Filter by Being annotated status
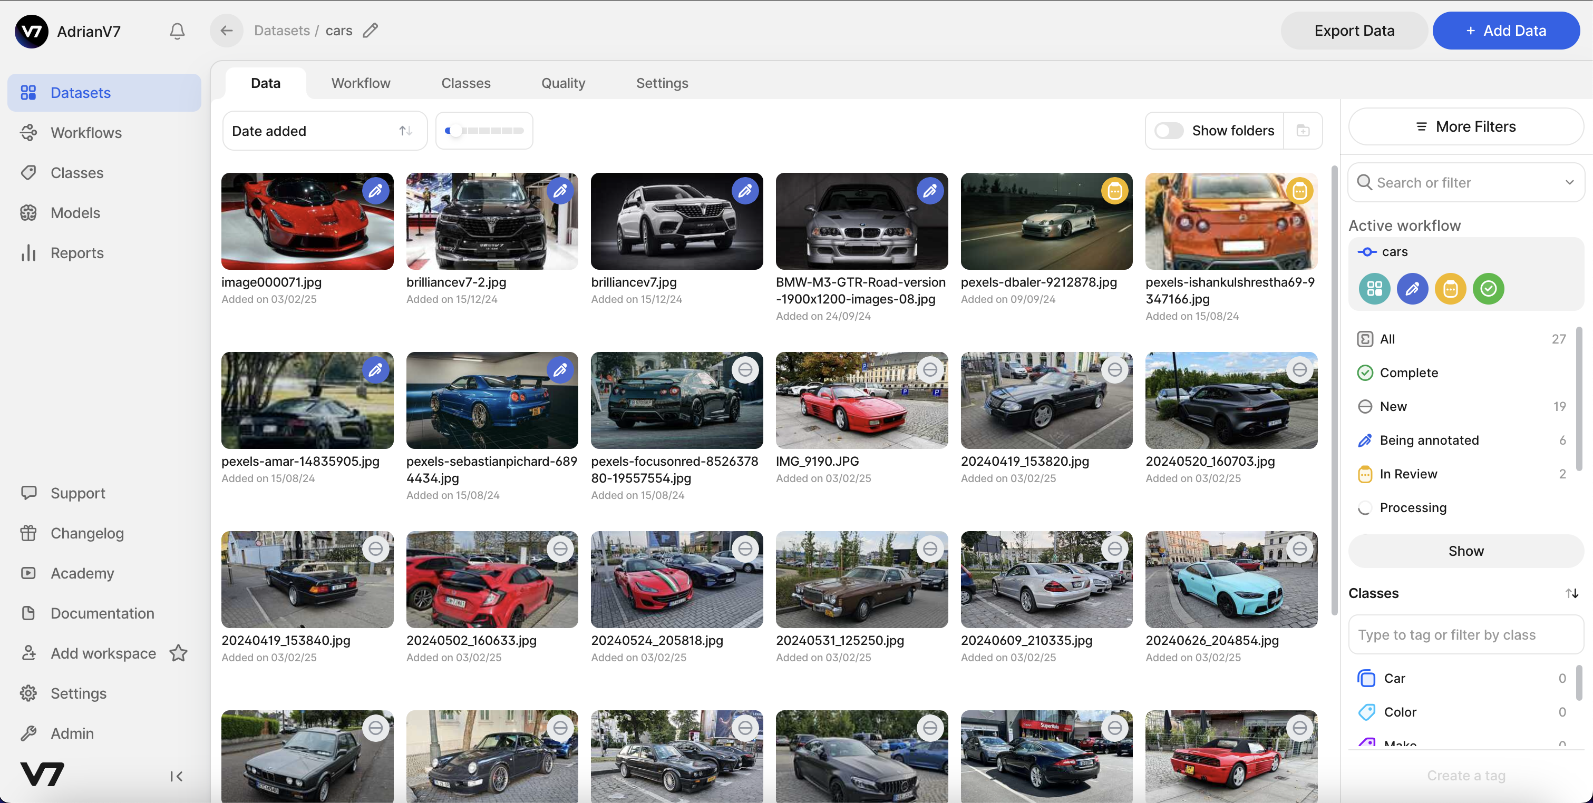Viewport: 1593px width, 803px height. pyautogui.click(x=1461, y=440)
